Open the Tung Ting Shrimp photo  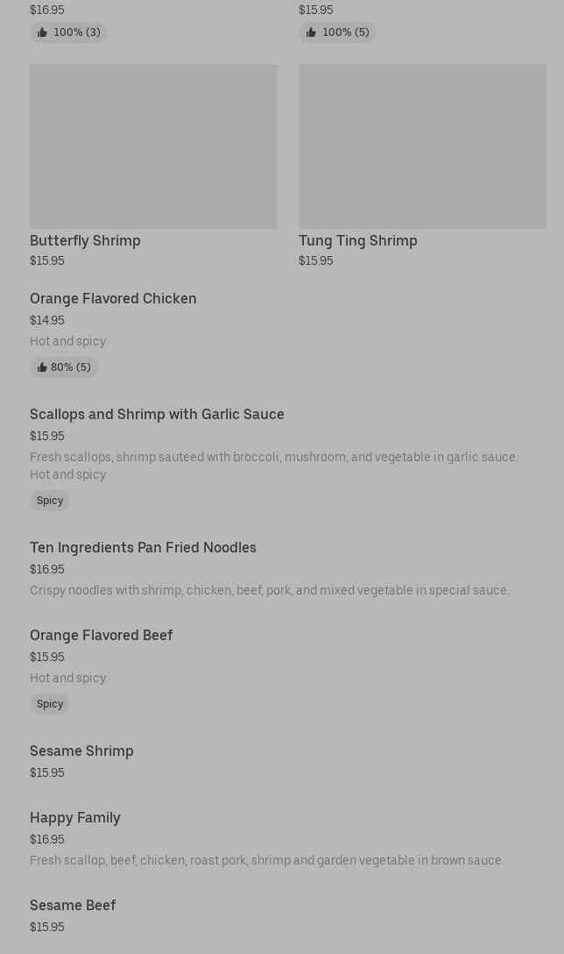pos(422,146)
